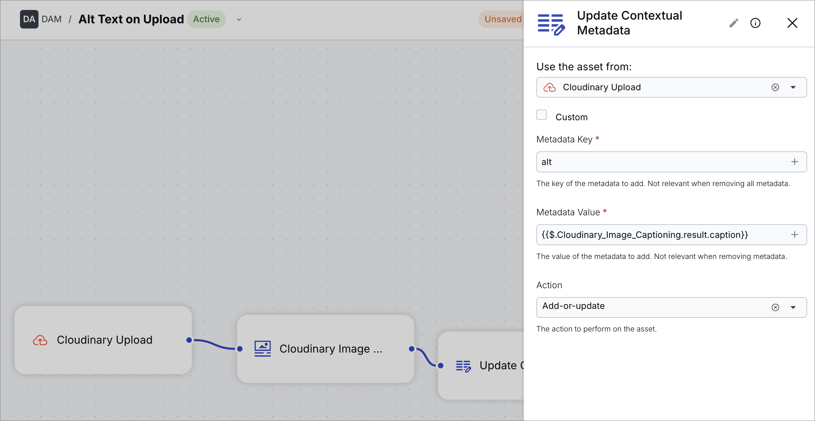Click 'The action to perform on the asset.' text

pos(596,329)
